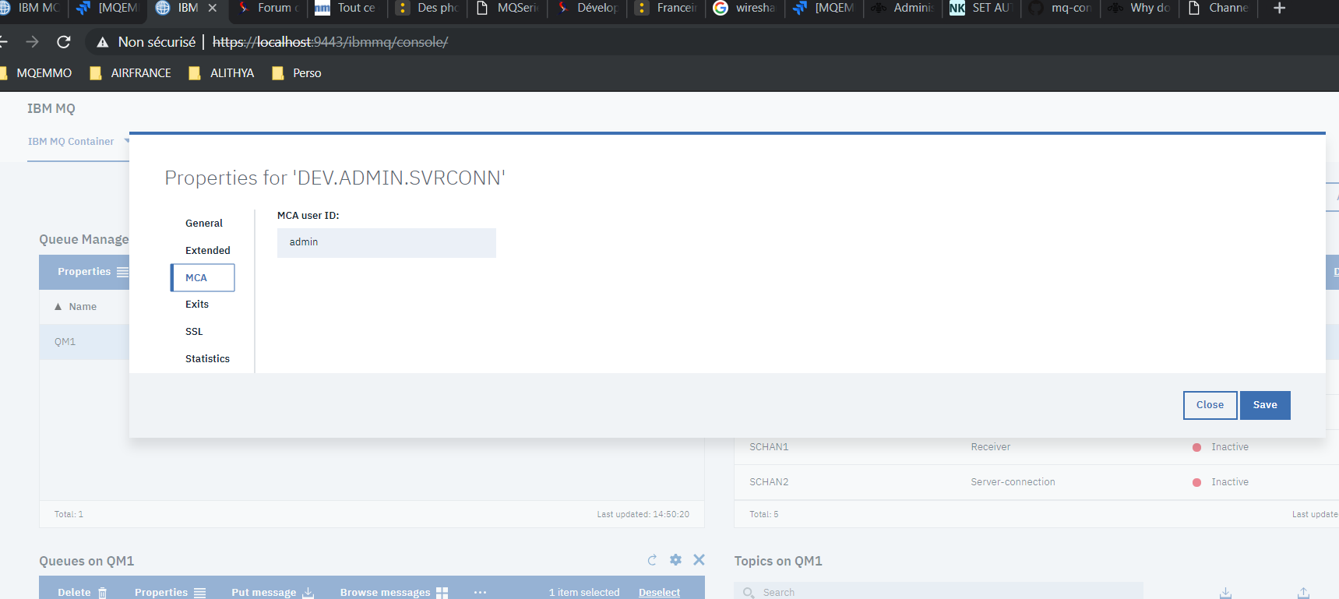Select the MCA properties section
This screenshot has height=599, width=1339.
pos(203,277)
